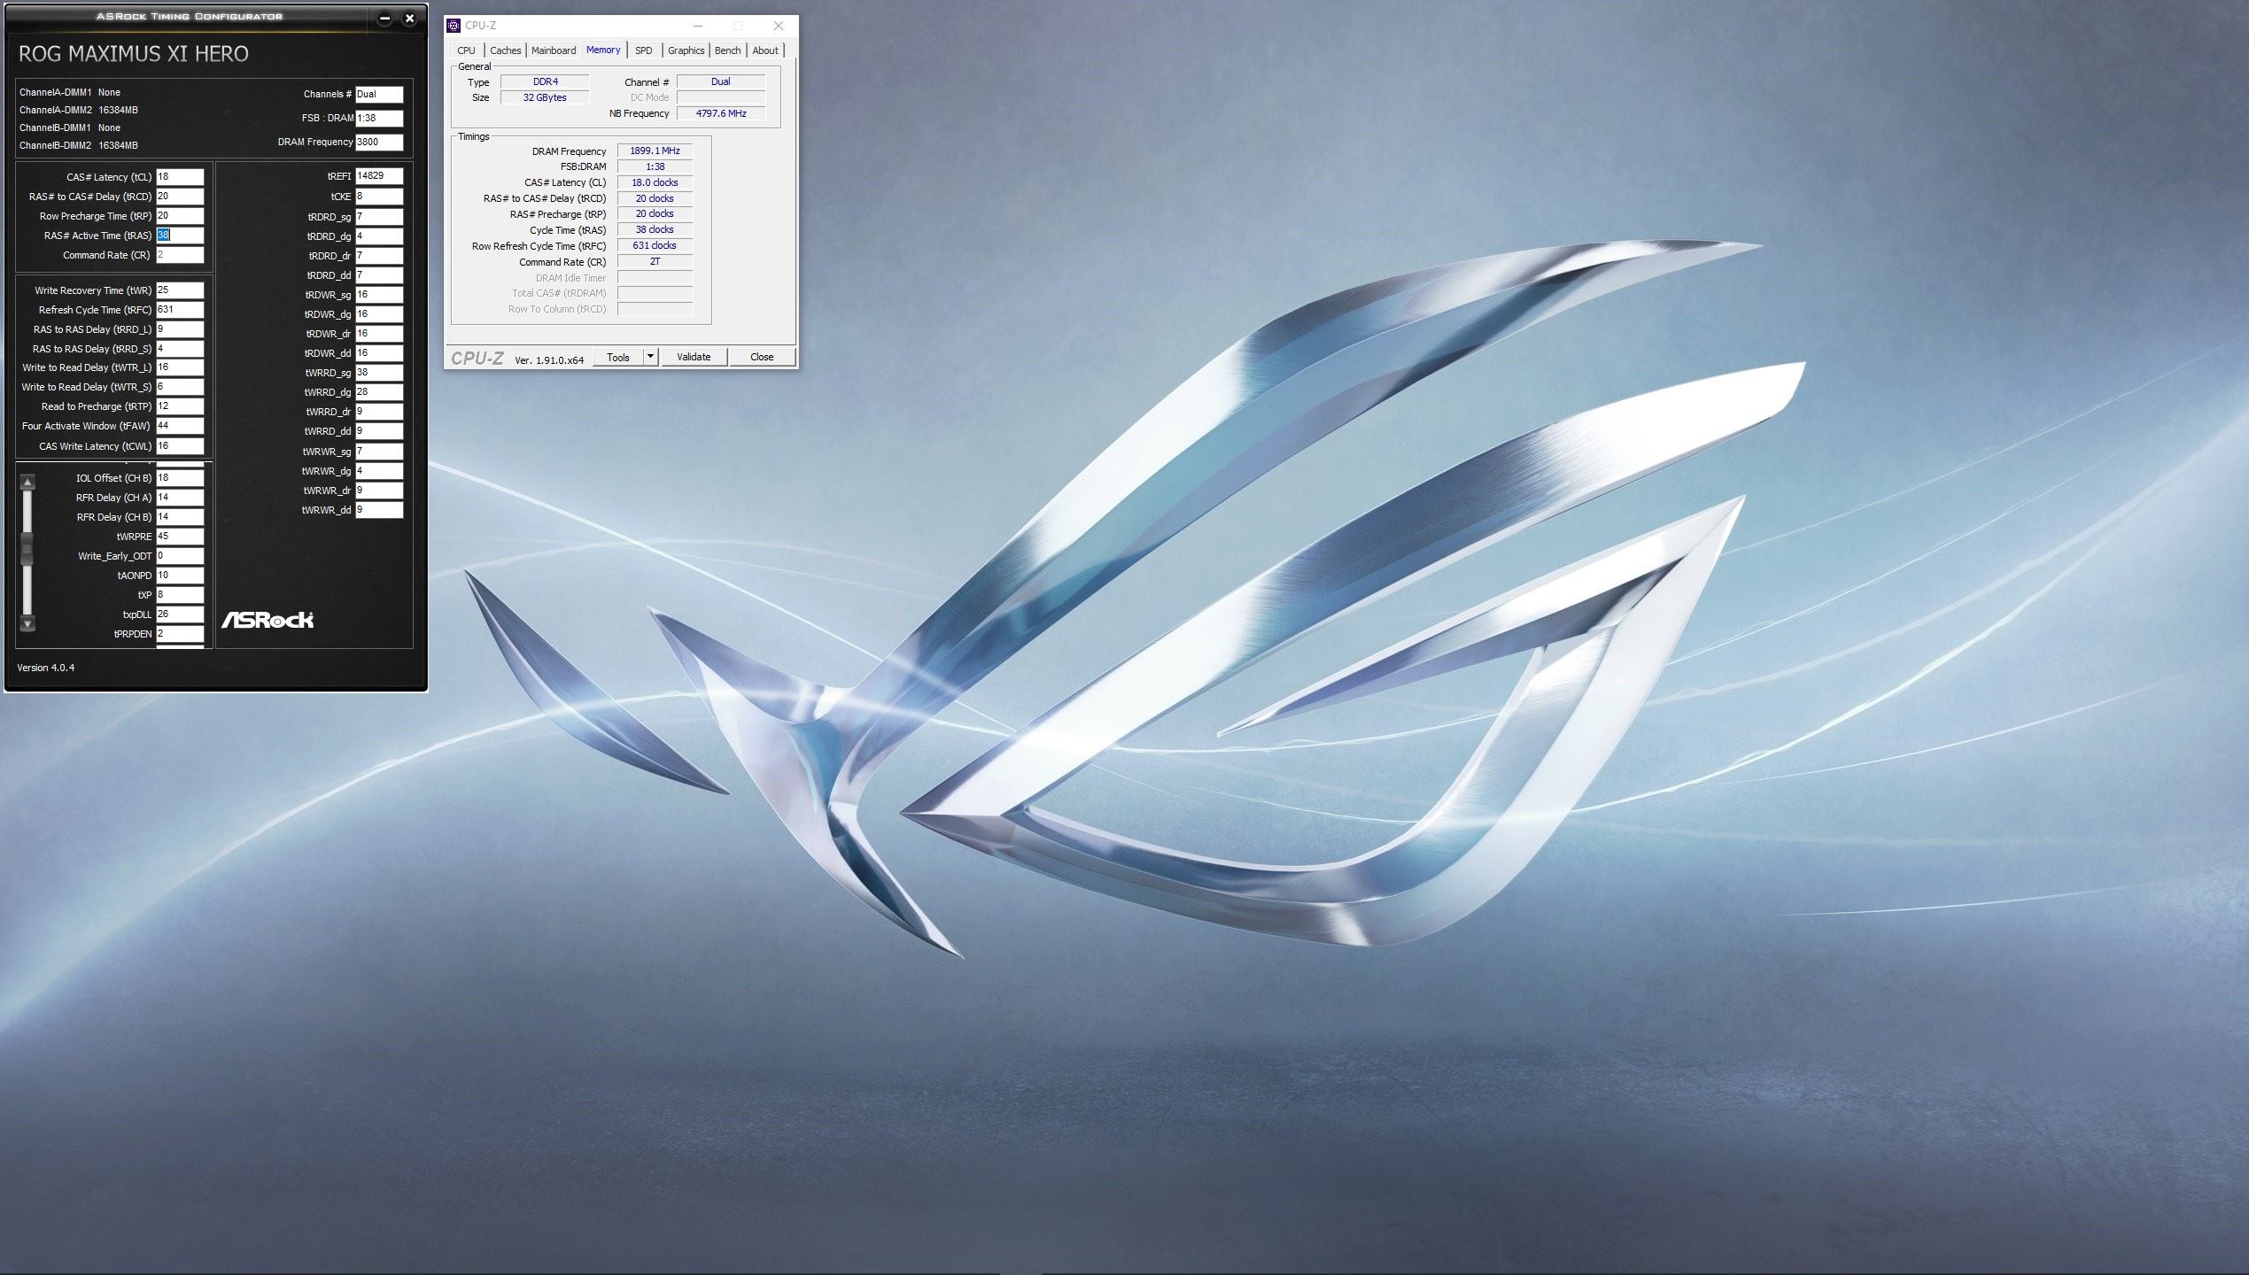Click the vertical scrollbar thumb in timings panel
The height and width of the screenshot is (1275, 2249).
coord(27,548)
